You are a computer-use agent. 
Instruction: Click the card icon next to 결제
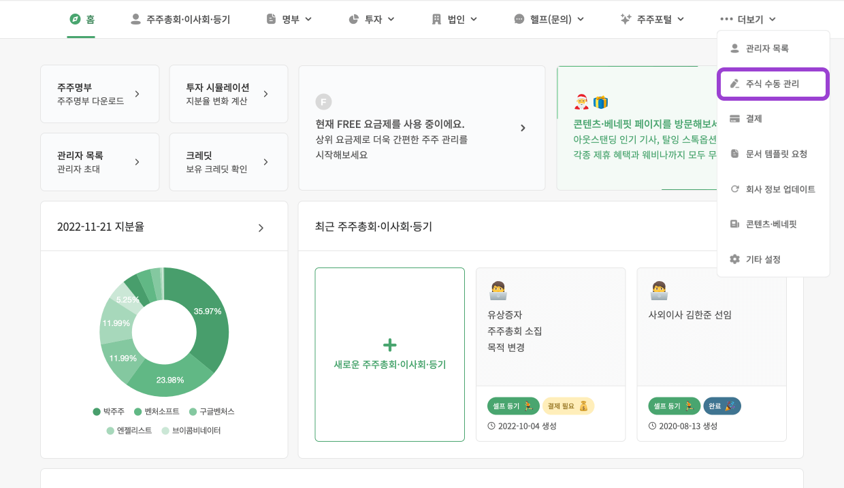tap(734, 118)
